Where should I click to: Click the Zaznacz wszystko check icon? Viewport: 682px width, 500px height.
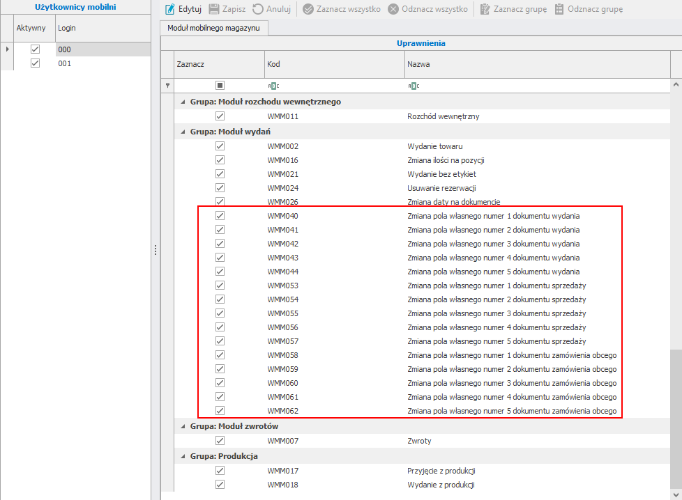[308, 10]
